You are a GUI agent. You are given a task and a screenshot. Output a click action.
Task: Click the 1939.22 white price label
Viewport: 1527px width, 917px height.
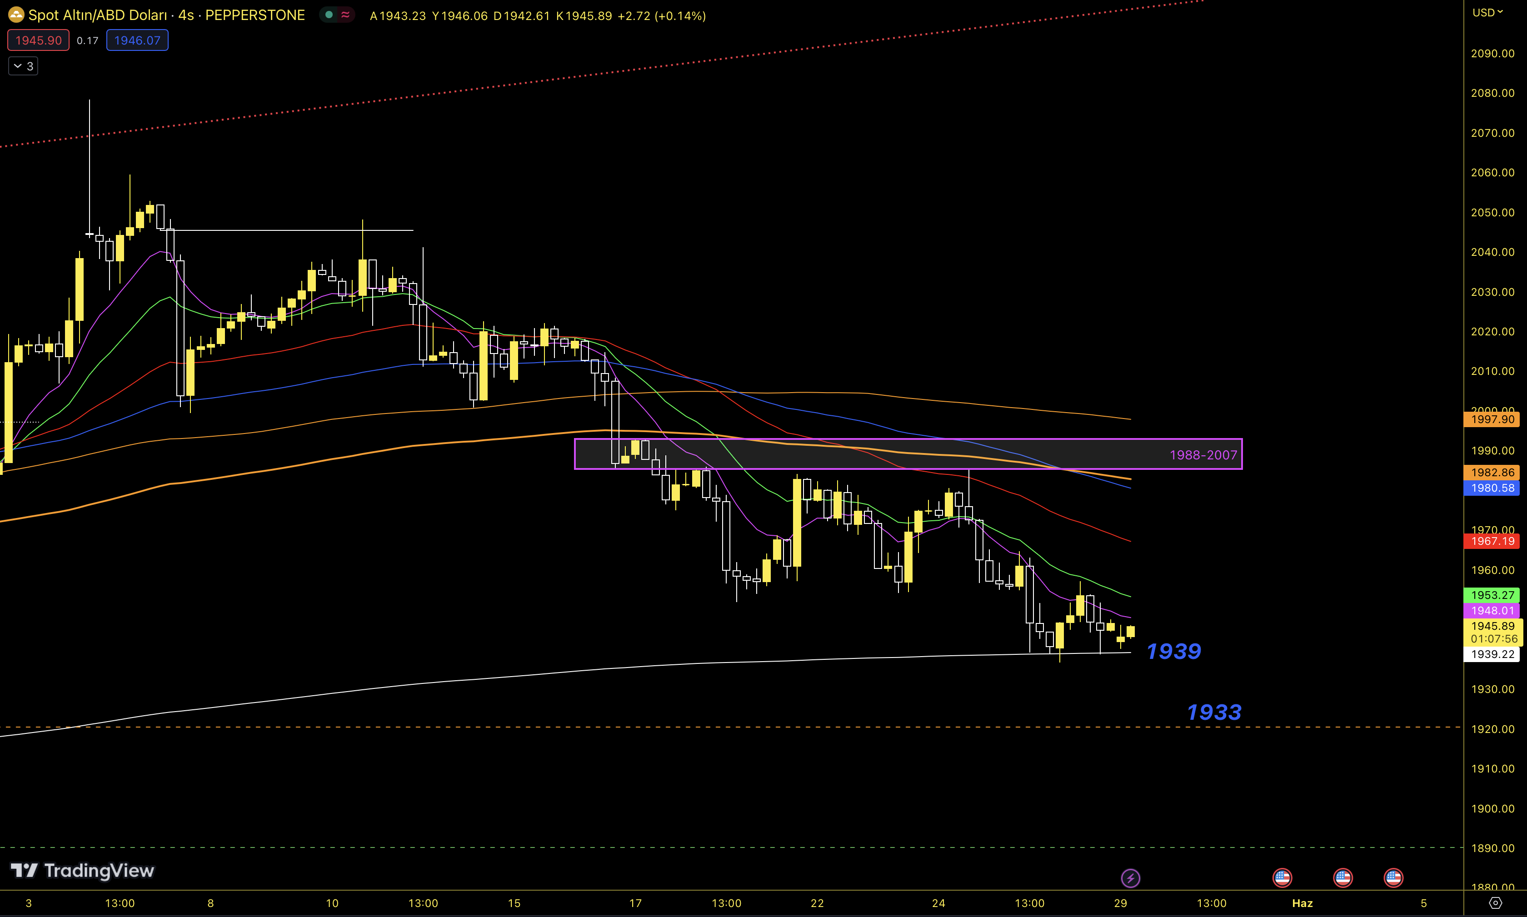(x=1492, y=654)
